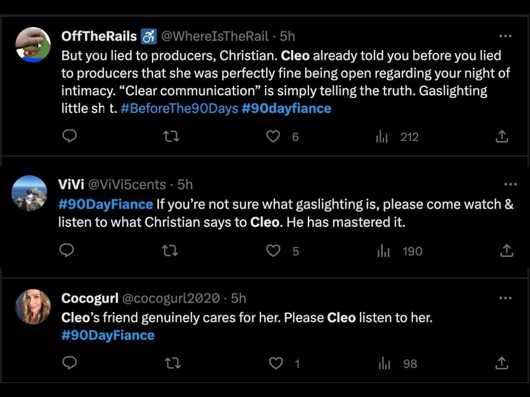The width and height of the screenshot is (530, 397).
Task: Click the #BeforeThe90Days hashtag
Action: tap(179, 109)
